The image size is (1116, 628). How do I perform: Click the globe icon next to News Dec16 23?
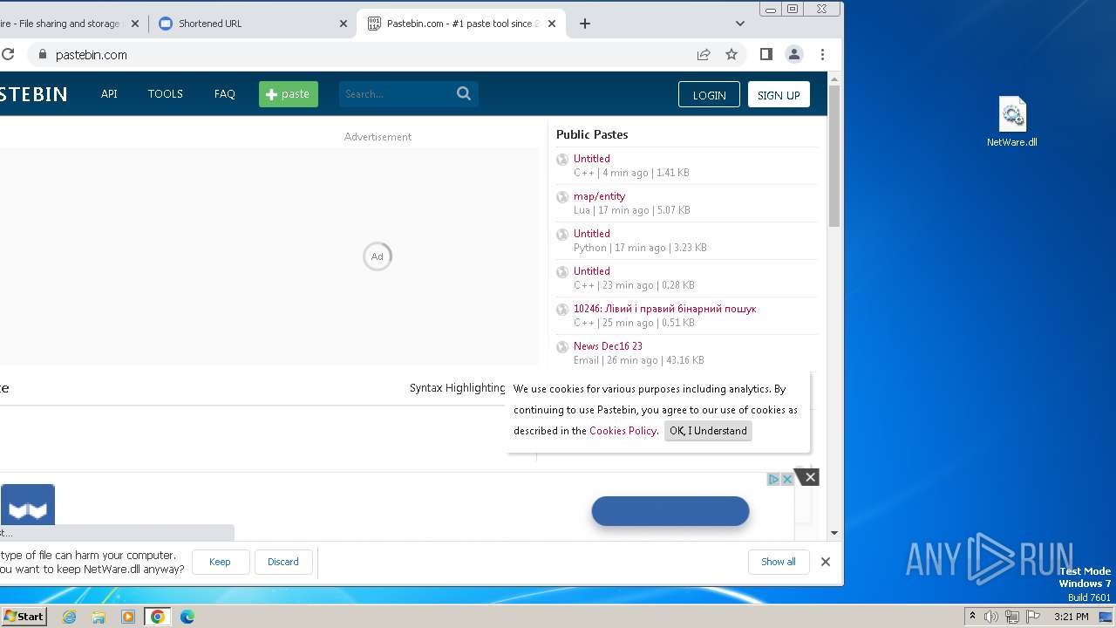coord(562,347)
